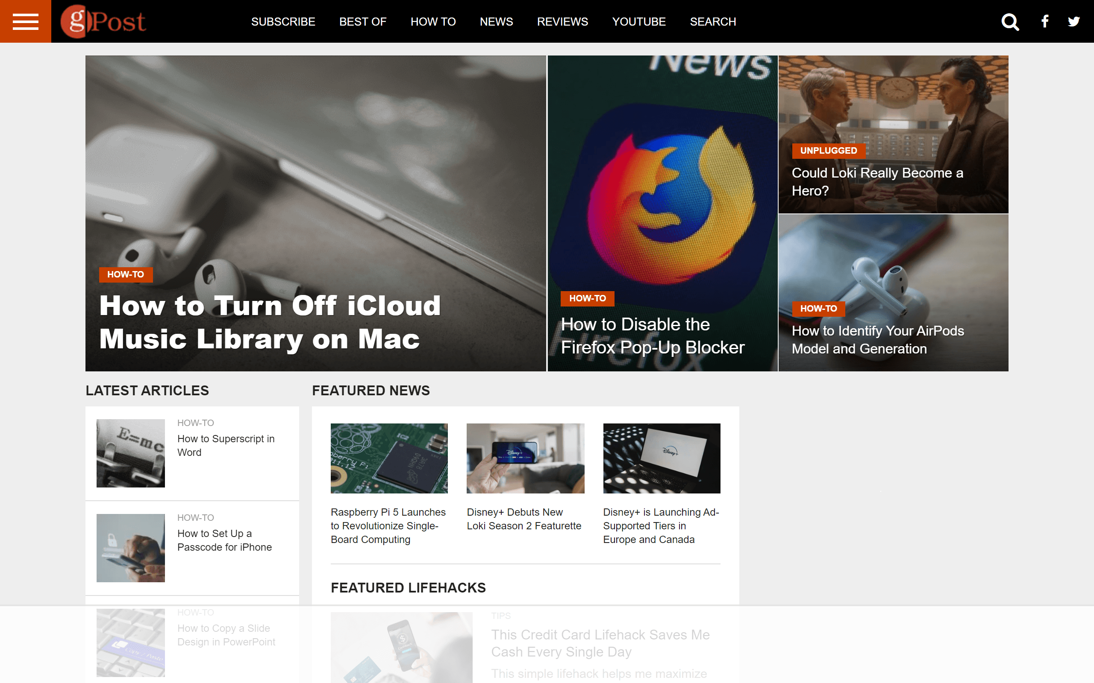Open Disney+ Debuts New Loki Featurette link
Image resolution: width=1094 pixels, height=683 pixels.
tap(523, 519)
